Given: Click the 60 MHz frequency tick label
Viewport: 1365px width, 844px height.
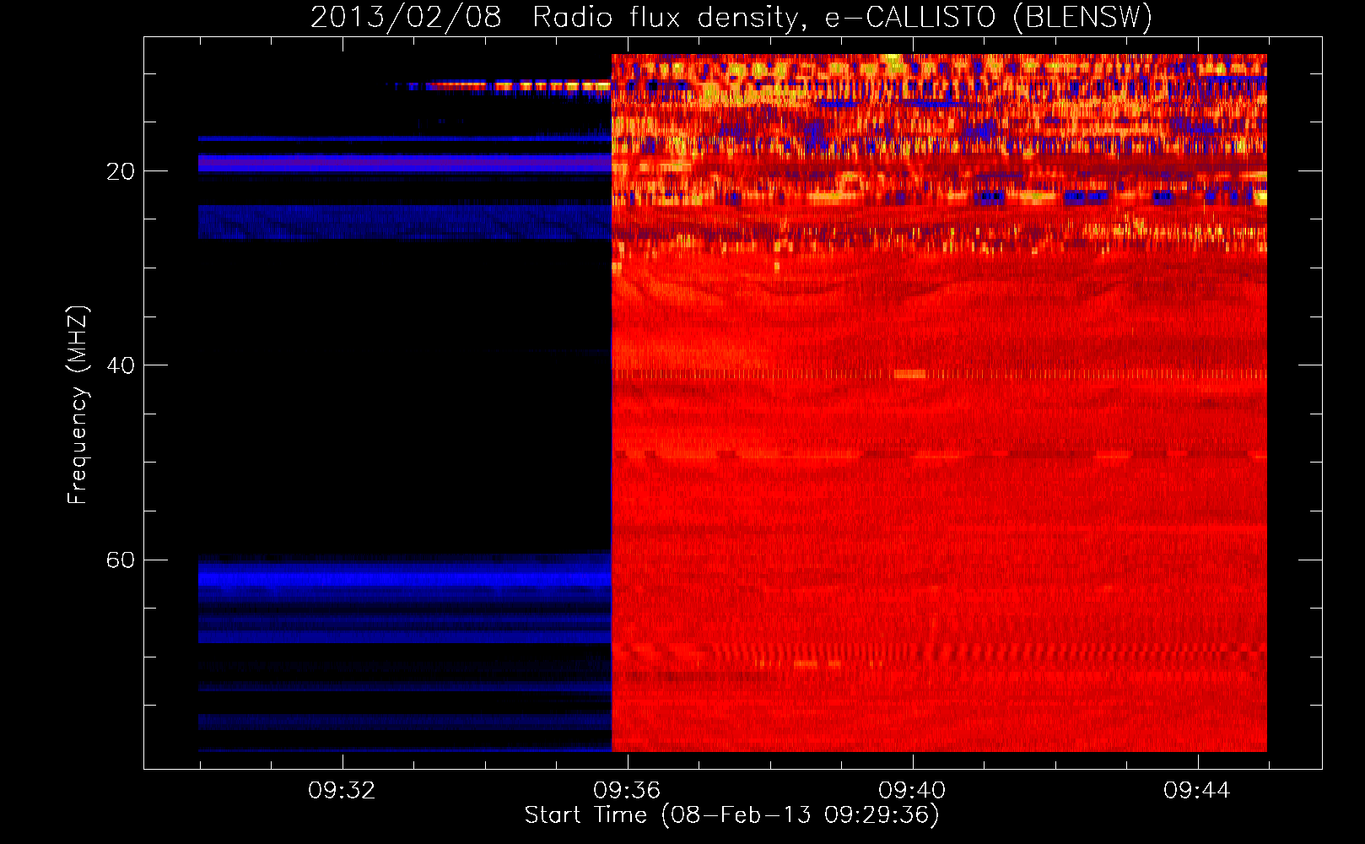Looking at the screenshot, I should point(120,560).
